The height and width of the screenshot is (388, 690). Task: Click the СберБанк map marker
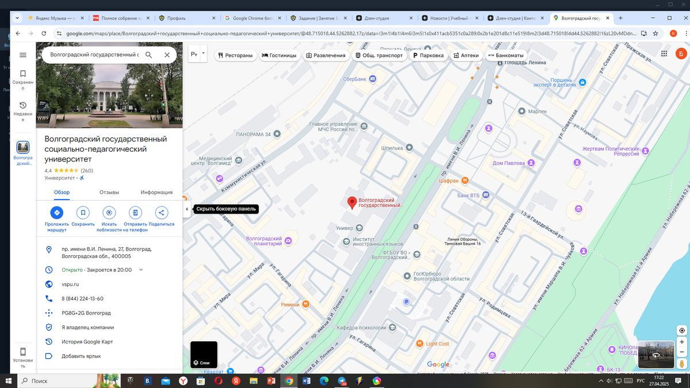pos(373,79)
